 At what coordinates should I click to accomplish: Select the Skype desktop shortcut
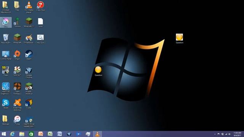6,104
